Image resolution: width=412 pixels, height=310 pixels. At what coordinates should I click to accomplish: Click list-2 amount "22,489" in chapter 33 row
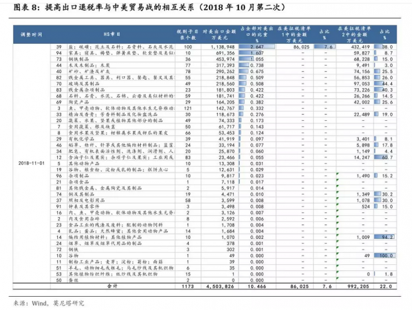(x=361, y=114)
